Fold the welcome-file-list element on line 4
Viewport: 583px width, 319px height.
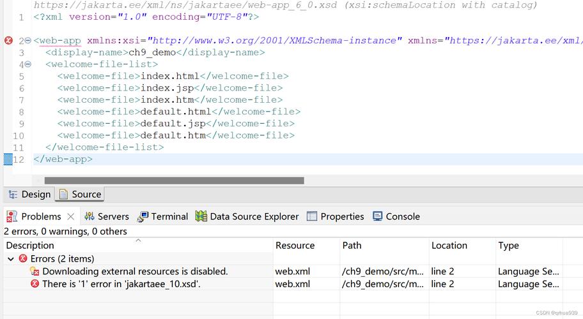27,65
